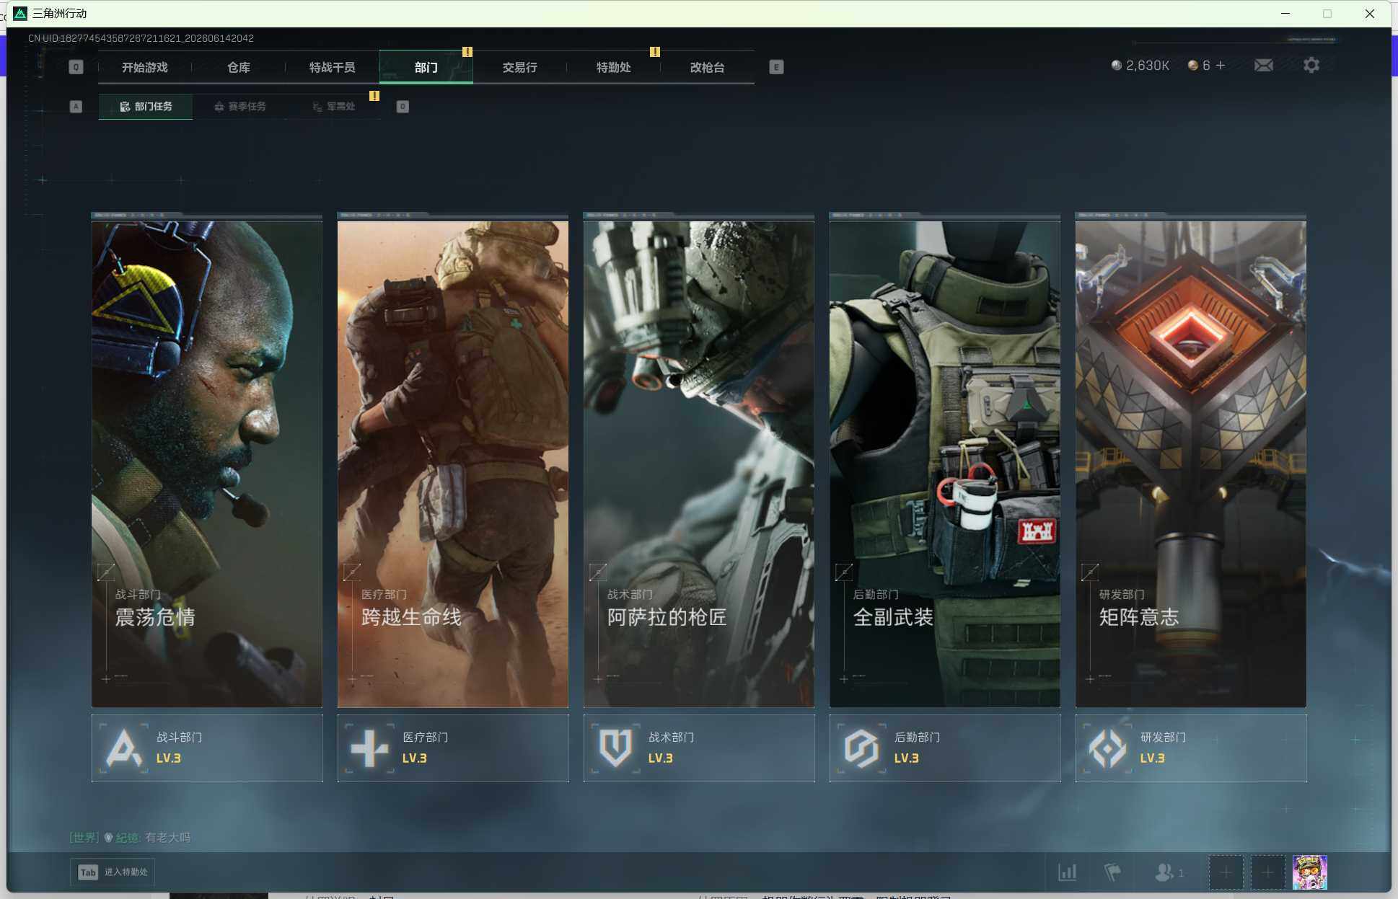This screenshot has width=1398, height=899.
Task: Close the 三角洲行动 window
Action: pyautogui.click(x=1369, y=13)
